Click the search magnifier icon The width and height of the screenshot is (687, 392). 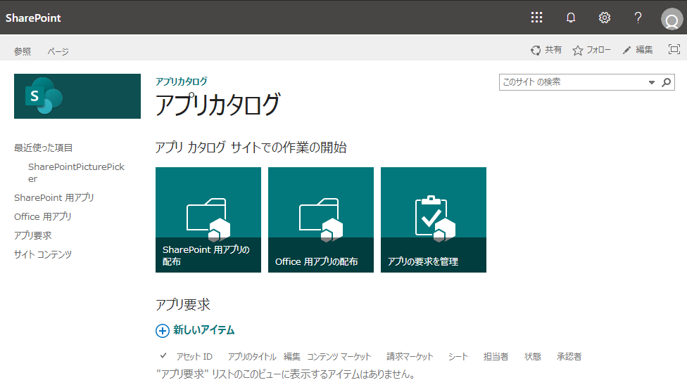point(666,82)
